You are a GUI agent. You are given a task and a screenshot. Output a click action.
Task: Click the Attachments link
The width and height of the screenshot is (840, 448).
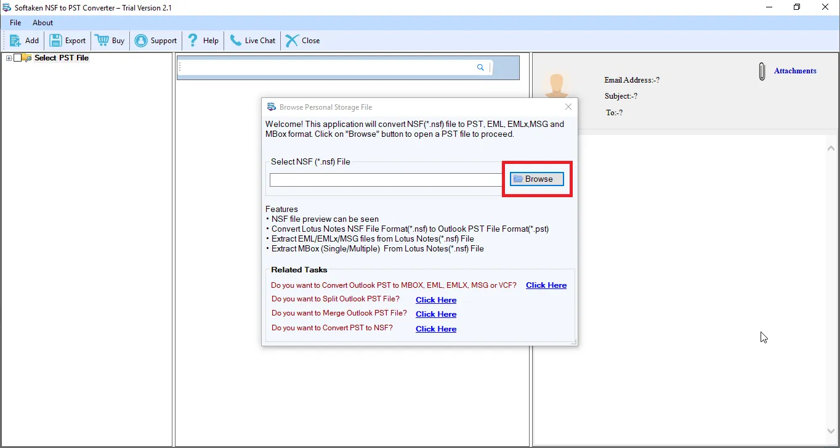[x=795, y=71]
